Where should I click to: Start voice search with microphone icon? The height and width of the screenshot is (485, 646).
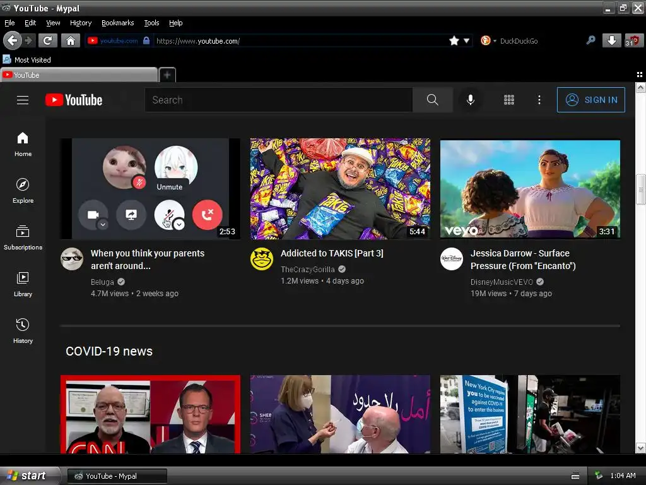(x=470, y=100)
